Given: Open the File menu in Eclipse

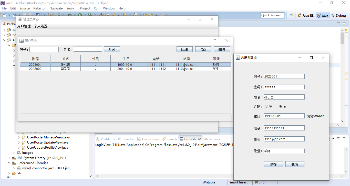Looking at the screenshot, I should (x=4, y=8).
